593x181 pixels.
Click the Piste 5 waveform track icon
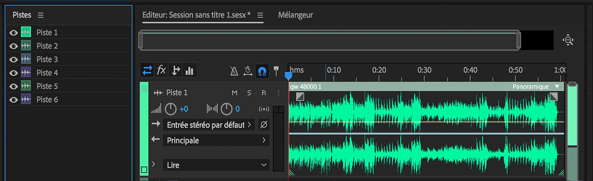tap(26, 86)
